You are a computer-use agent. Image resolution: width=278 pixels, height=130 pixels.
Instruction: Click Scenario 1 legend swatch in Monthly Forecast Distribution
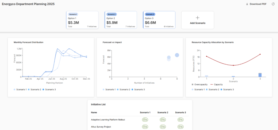15,89
